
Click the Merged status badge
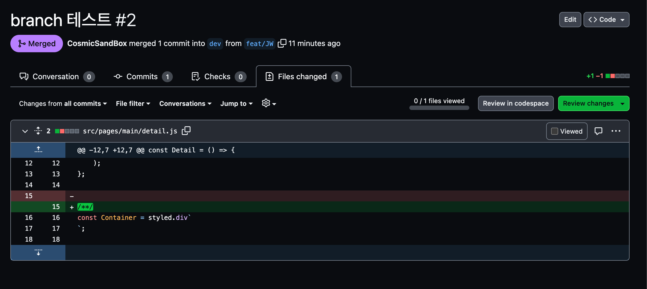click(x=37, y=43)
